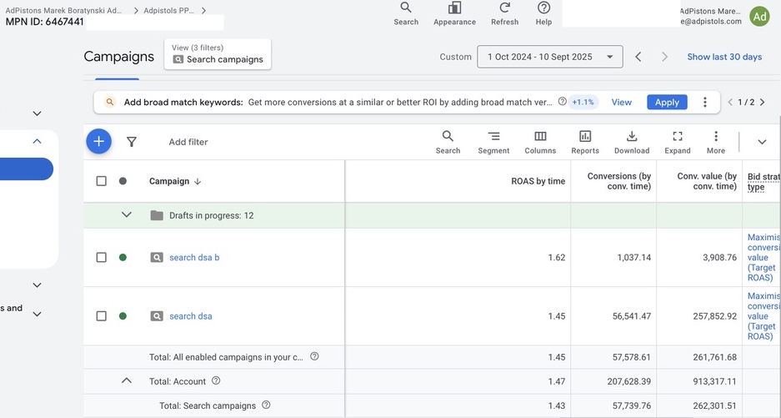Open recommendation three-dot options menu
Screen dimensions: 781x418
705,103
